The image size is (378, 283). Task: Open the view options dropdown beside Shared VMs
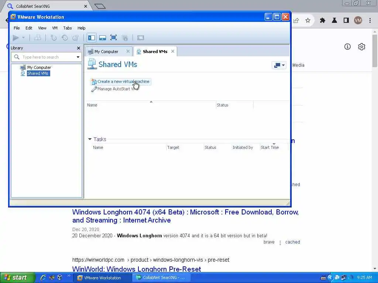[279, 65]
